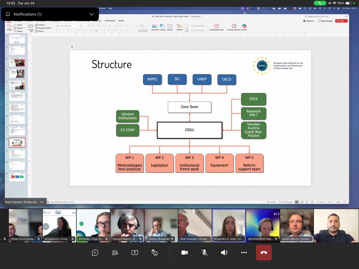Open the Kopiëren dropdown arrow
Viewport: 359px width, 269px height.
[24, 28]
